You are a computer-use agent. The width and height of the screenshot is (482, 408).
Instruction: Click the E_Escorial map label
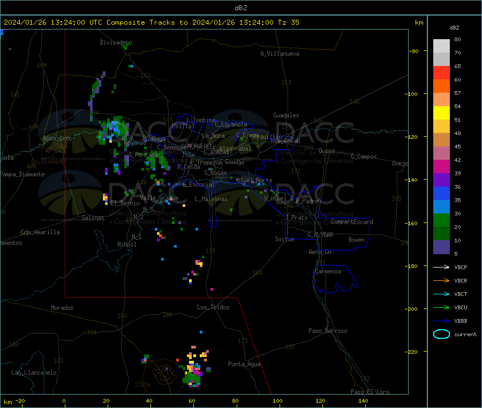(x=198, y=184)
